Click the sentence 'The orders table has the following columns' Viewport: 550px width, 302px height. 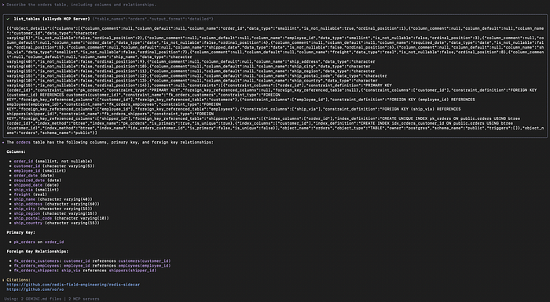(x=110, y=142)
